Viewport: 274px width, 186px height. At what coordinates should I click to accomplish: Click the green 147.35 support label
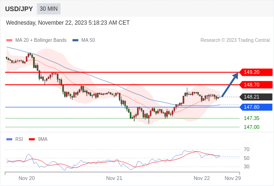click(x=251, y=118)
